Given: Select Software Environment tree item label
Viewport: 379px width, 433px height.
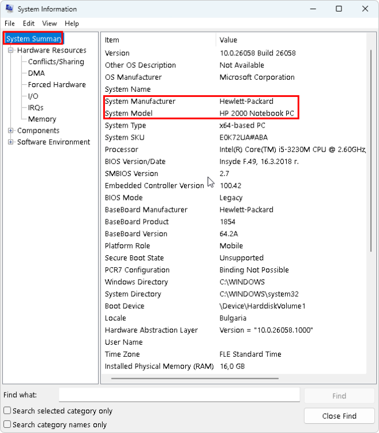Looking at the screenshot, I should pyautogui.click(x=54, y=142).
